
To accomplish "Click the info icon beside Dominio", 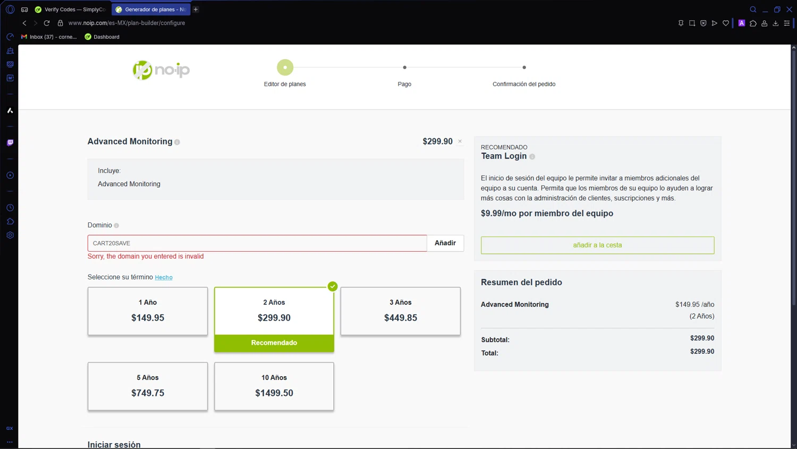I will click(116, 226).
